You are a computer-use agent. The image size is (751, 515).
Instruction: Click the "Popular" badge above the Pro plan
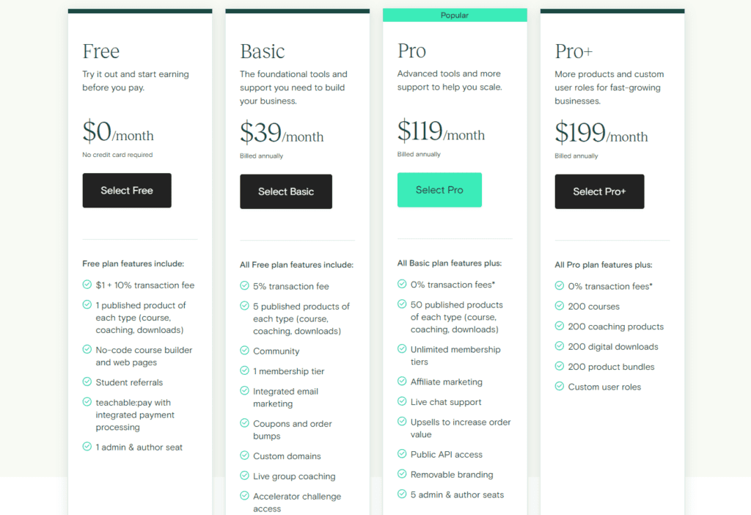click(x=454, y=15)
